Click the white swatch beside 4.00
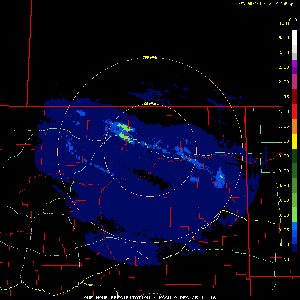The width and height of the screenshot is (300, 300). pos(294,37)
